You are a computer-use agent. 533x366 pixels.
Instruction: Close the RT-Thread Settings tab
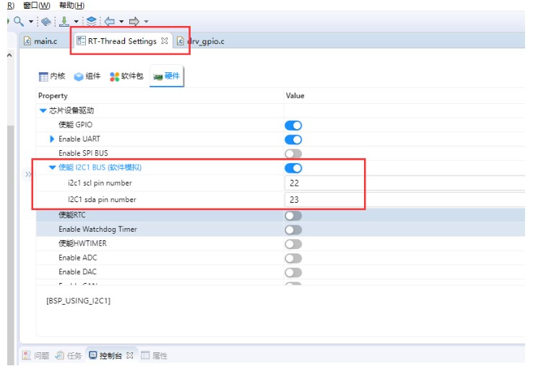click(164, 40)
